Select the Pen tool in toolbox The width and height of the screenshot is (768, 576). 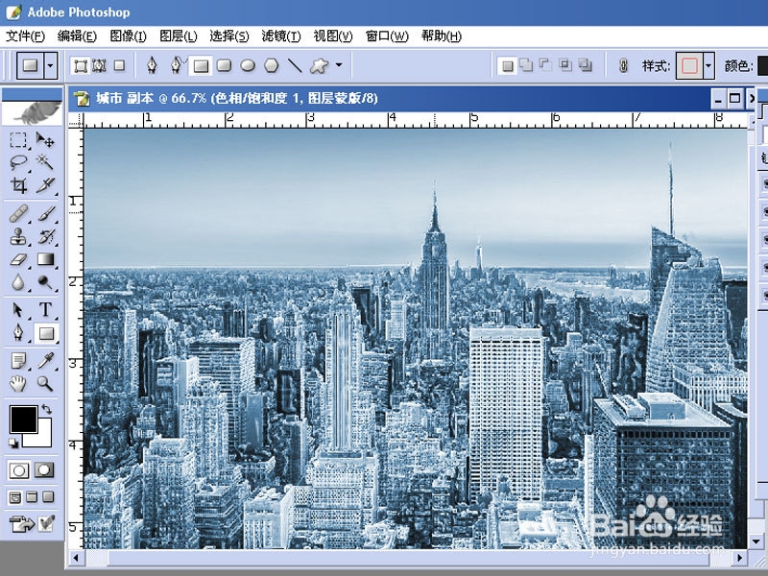pyautogui.click(x=18, y=333)
